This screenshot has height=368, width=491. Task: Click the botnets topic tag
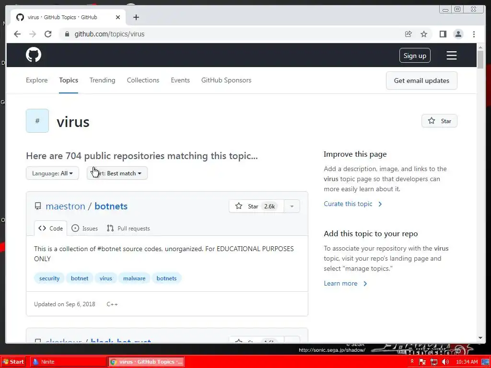[x=166, y=278]
